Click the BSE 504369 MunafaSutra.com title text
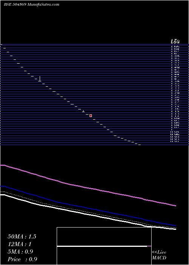Image resolution: width=189 pixels, height=265 pixels. [x=31, y=5]
